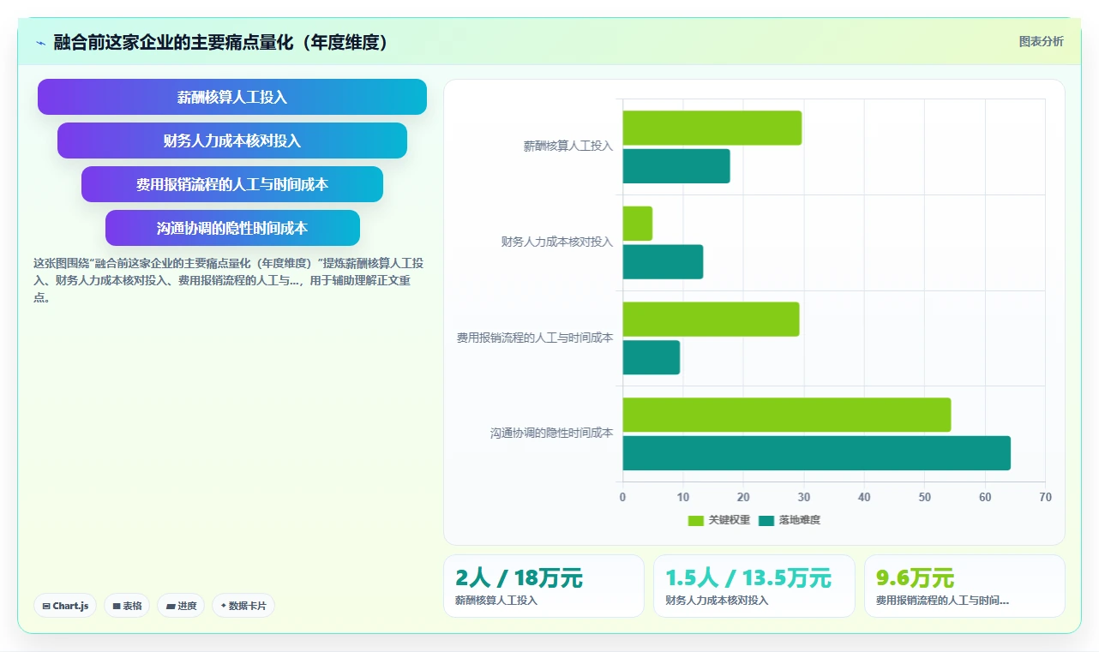
Task: Click the 表格 tag chip
Action: click(127, 606)
